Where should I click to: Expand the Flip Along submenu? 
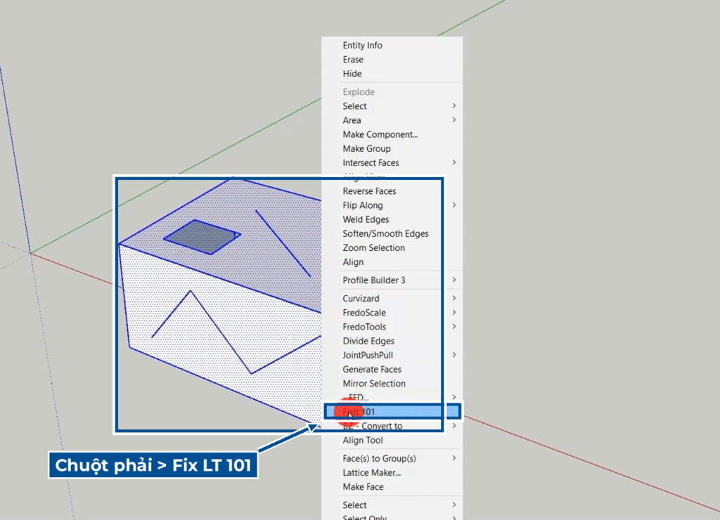coord(392,205)
